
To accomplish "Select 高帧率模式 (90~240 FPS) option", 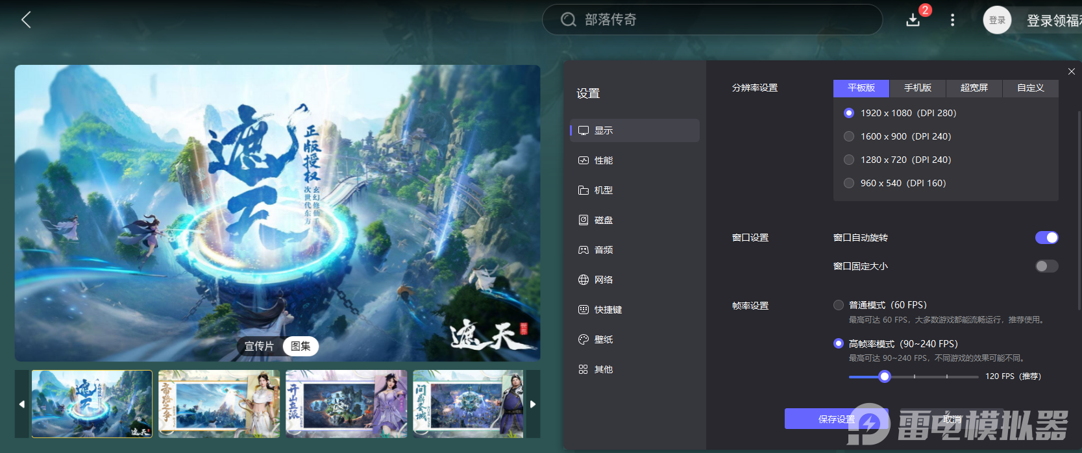I will [839, 344].
